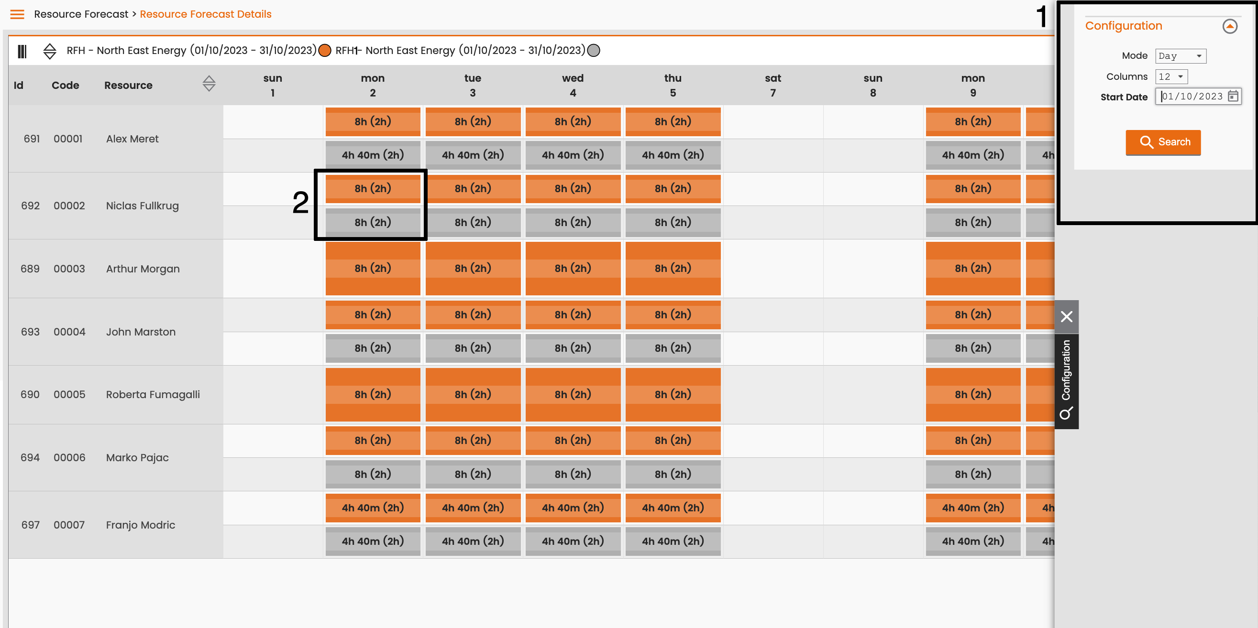The image size is (1258, 628).
Task: Open the Columns dropdown showing 12
Action: (x=1171, y=76)
